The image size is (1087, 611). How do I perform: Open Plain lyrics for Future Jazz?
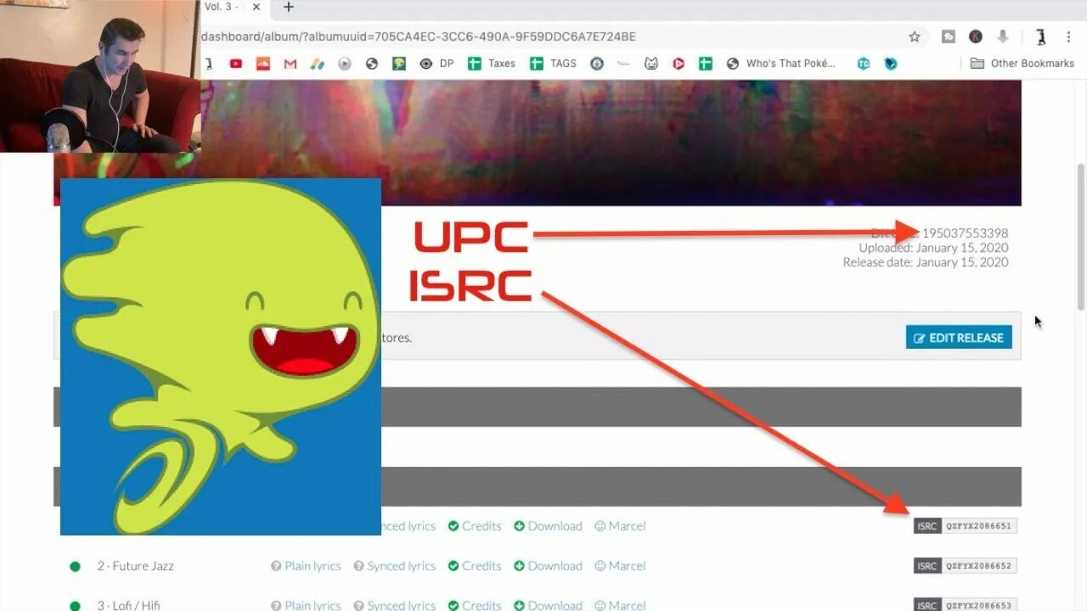[306, 566]
